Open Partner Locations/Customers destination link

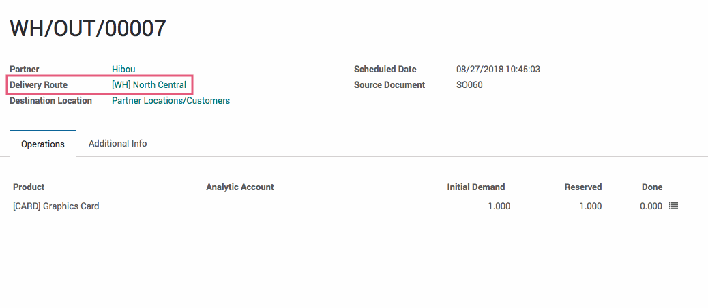click(171, 101)
